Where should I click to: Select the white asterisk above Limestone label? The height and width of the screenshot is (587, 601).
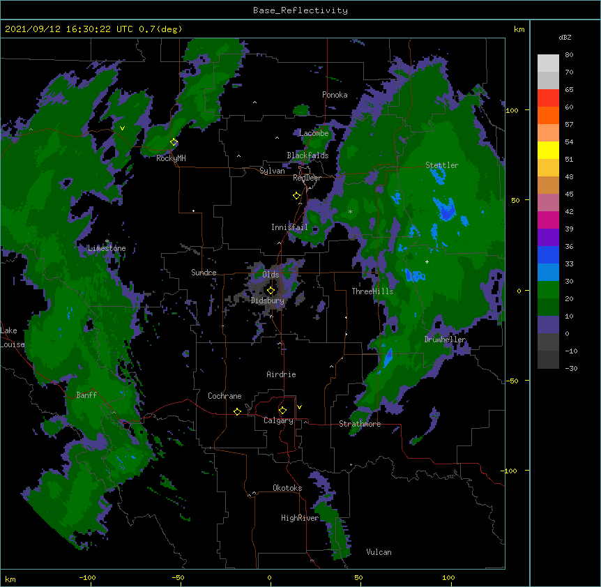coord(107,241)
